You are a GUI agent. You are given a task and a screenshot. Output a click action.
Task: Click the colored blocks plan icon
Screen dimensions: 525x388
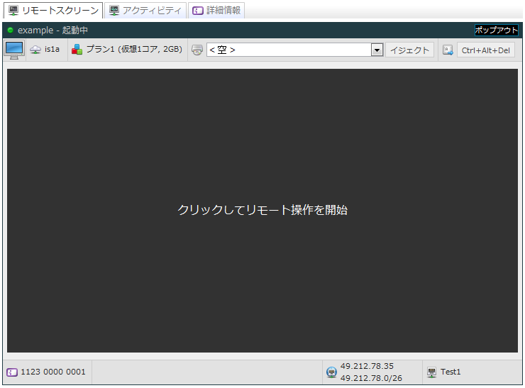pos(77,50)
